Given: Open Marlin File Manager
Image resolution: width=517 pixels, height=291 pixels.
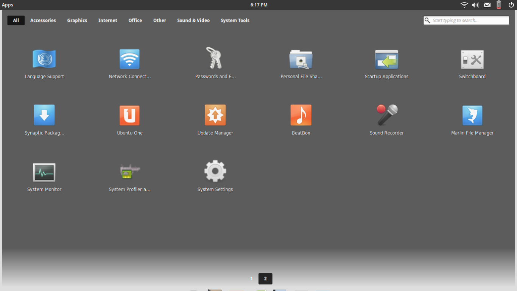Looking at the screenshot, I should (472, 115).
